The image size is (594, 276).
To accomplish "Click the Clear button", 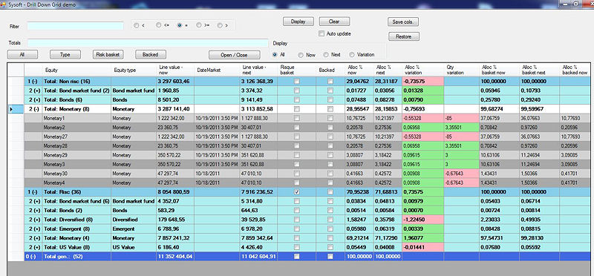I will point(334,22).
